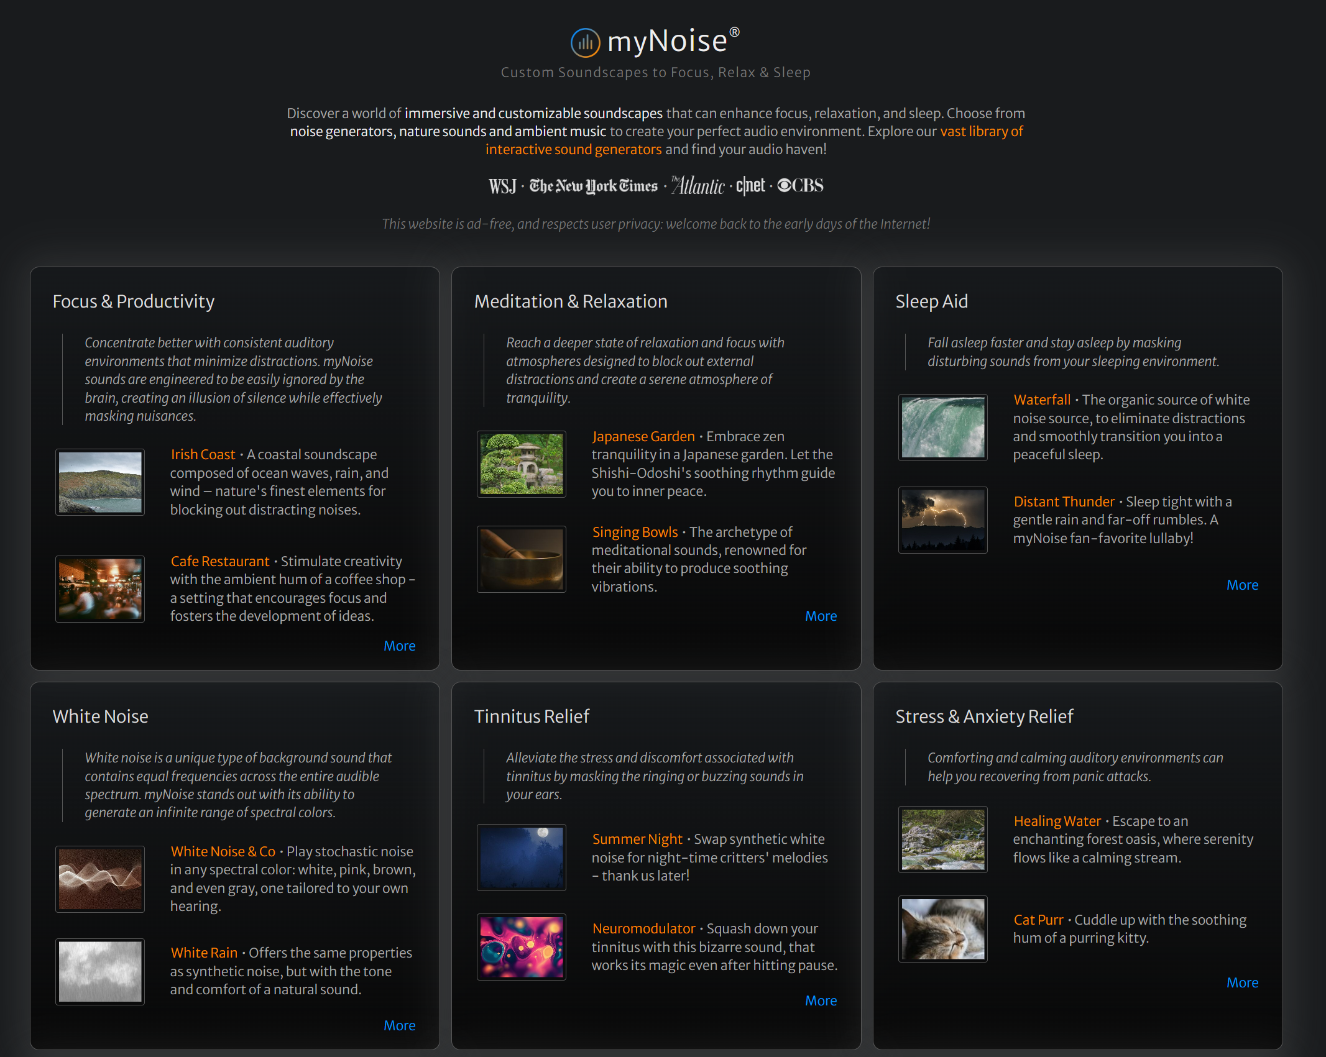This screenshot has width=1326, height=1057.
Task: Click the myNoise logo icon
Action: tap(585, 42)
